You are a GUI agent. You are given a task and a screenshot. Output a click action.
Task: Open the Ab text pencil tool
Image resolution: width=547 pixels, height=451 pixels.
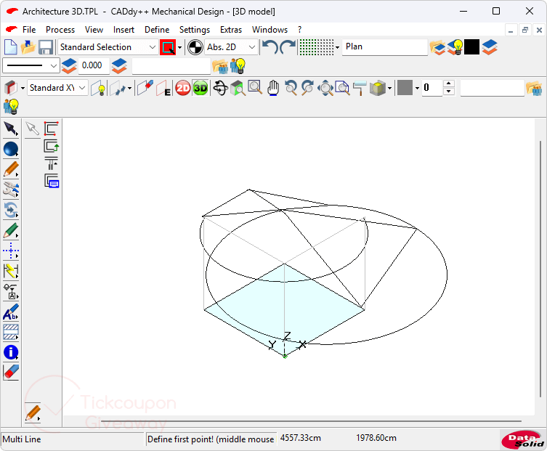[x=11, y=312]
